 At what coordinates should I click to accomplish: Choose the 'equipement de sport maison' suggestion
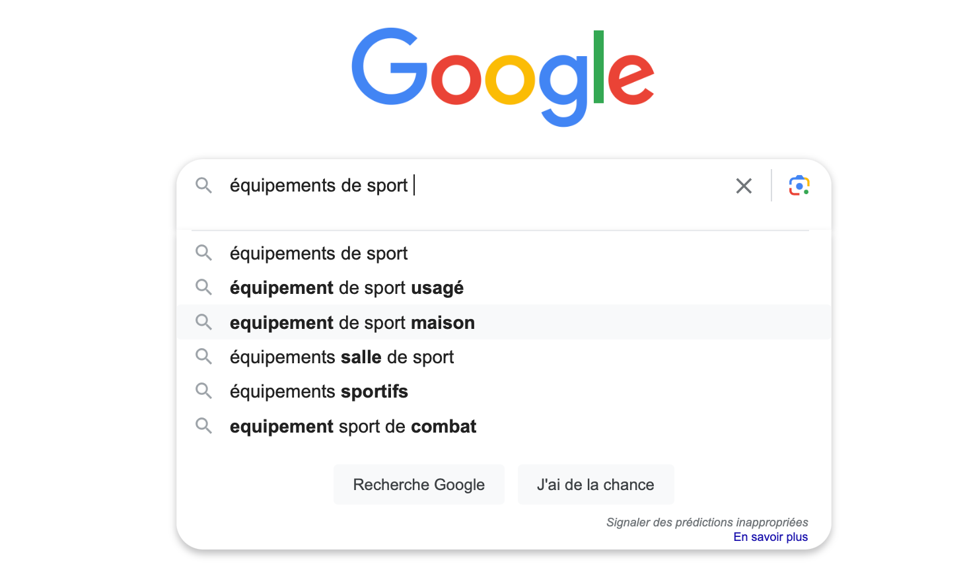(x=503, y=322)
